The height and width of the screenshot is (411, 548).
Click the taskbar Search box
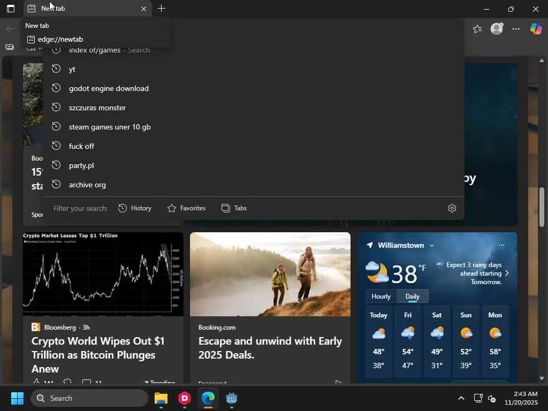(x=89, y=398)
